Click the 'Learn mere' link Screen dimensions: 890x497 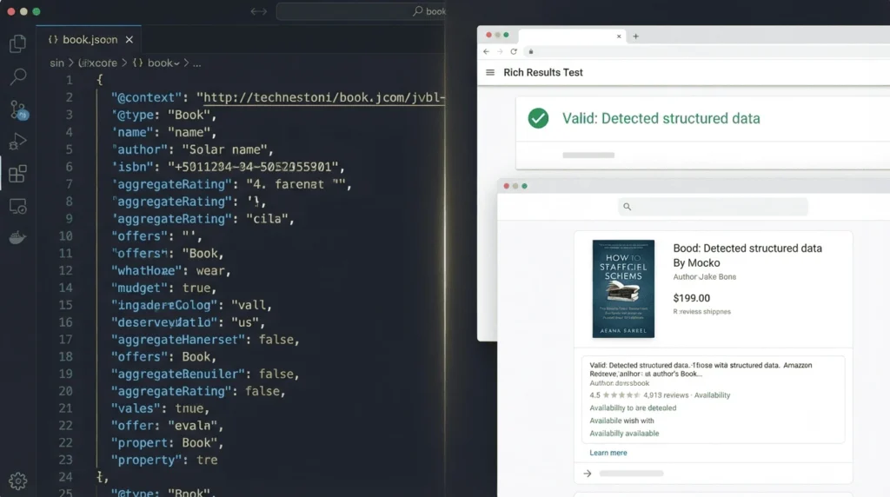pos(608,453)
